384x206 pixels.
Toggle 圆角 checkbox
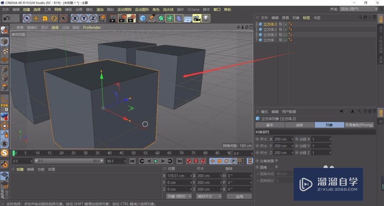[x=276, y=167]
